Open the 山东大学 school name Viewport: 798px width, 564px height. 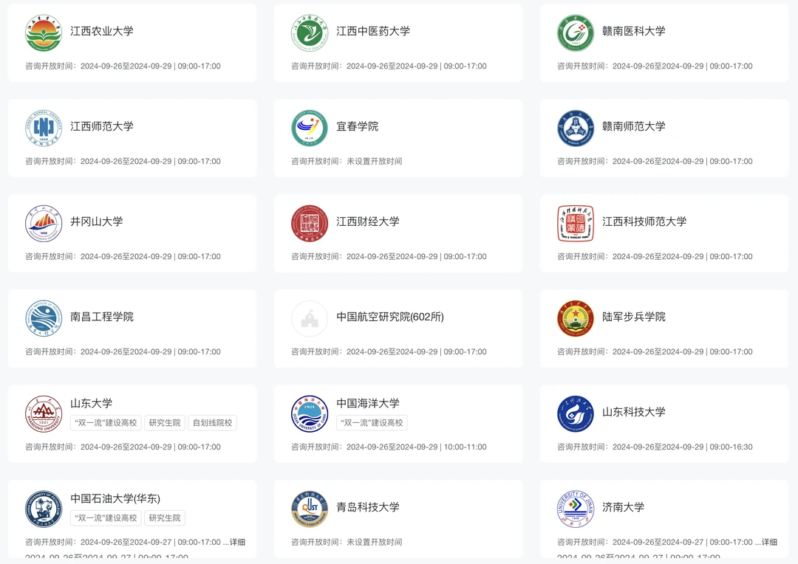click(x=91, y=403)
